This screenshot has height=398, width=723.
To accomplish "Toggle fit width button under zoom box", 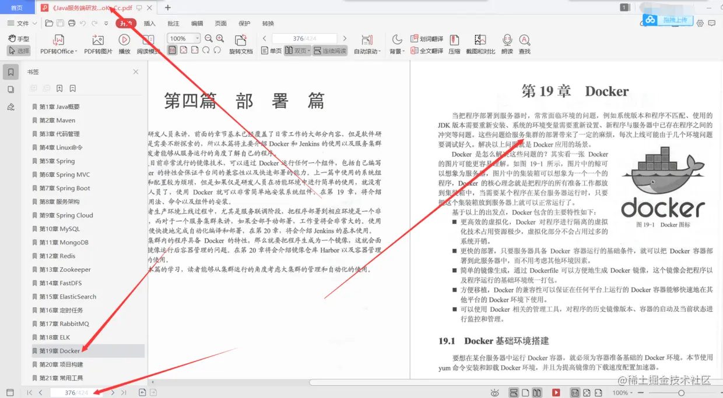I will tap(195, 50).
